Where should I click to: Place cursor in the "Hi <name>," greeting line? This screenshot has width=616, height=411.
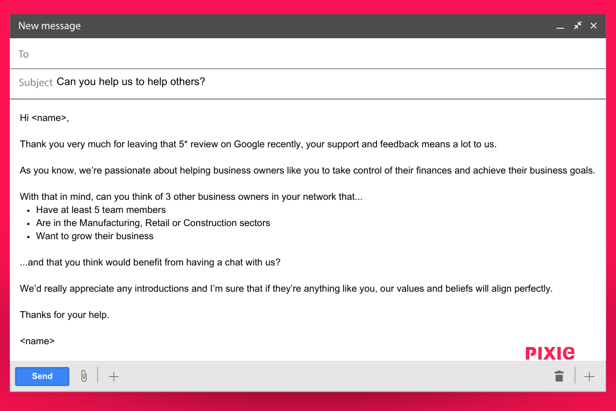(44, 118)
